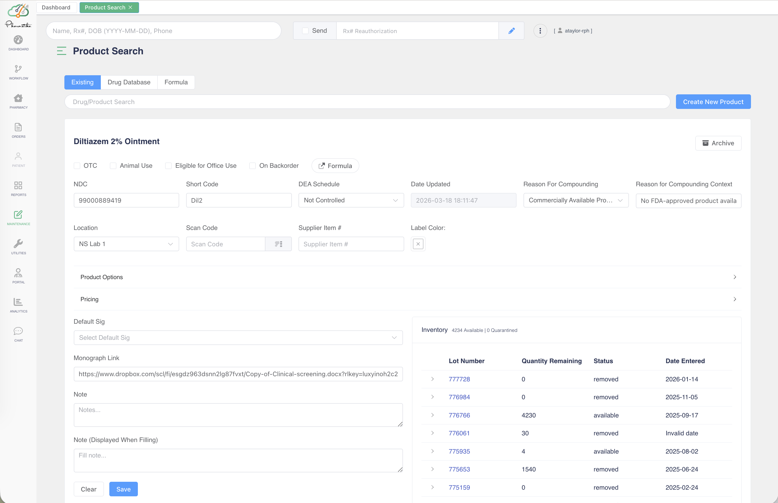Click the Pharmatika logo
This screenshot has height=503, width=778.
click(18, 16)
